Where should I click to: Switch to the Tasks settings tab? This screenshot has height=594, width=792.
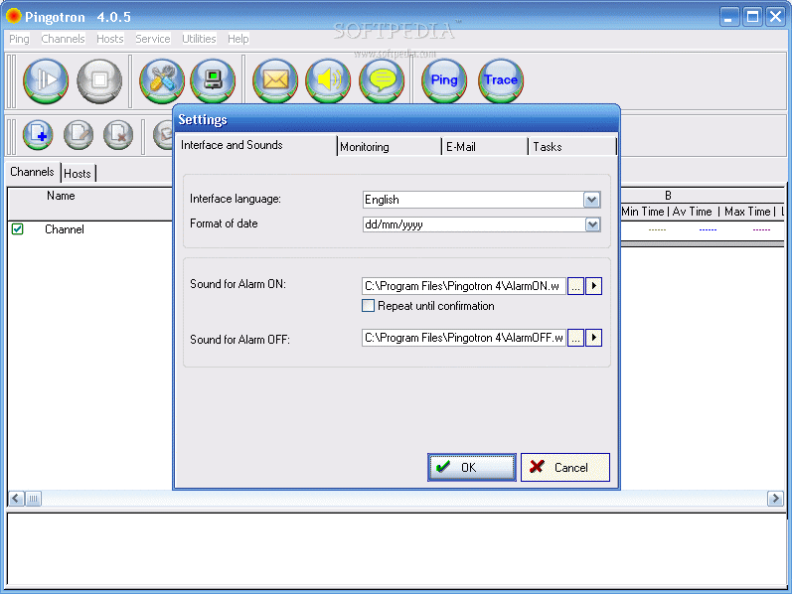(x=572, y=147)
